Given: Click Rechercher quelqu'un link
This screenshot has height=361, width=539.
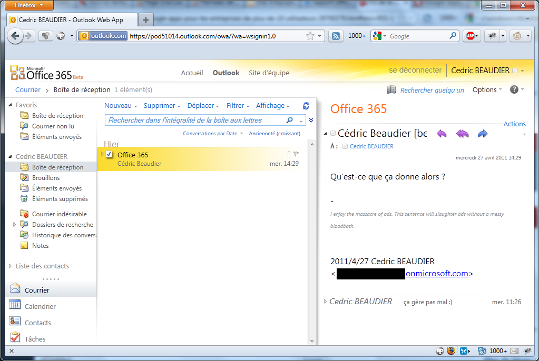Looking at the screenshot, I should [x=432, y=90].
